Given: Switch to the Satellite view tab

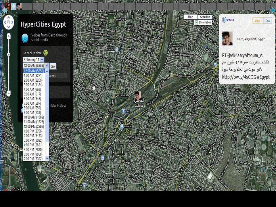Looking at the screenshot, I should 205,17.
